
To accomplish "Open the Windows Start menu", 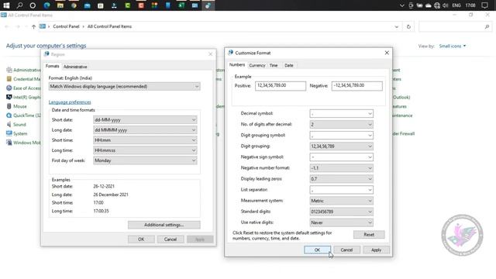I will pyautogui.click(x=6, y=5).
